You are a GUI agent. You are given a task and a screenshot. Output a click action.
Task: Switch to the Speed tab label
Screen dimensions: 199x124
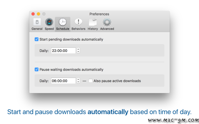pos(49,29)
